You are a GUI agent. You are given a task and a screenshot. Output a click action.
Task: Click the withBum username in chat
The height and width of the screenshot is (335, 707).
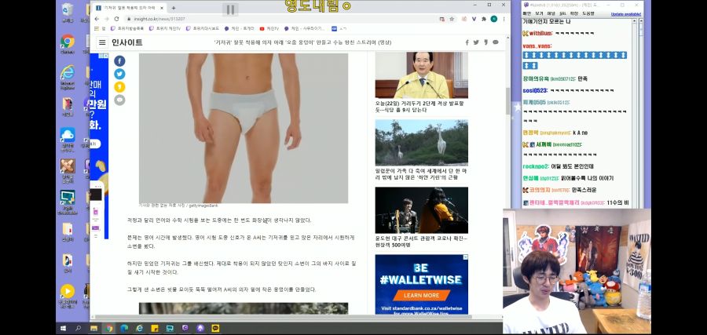point(540,33)
